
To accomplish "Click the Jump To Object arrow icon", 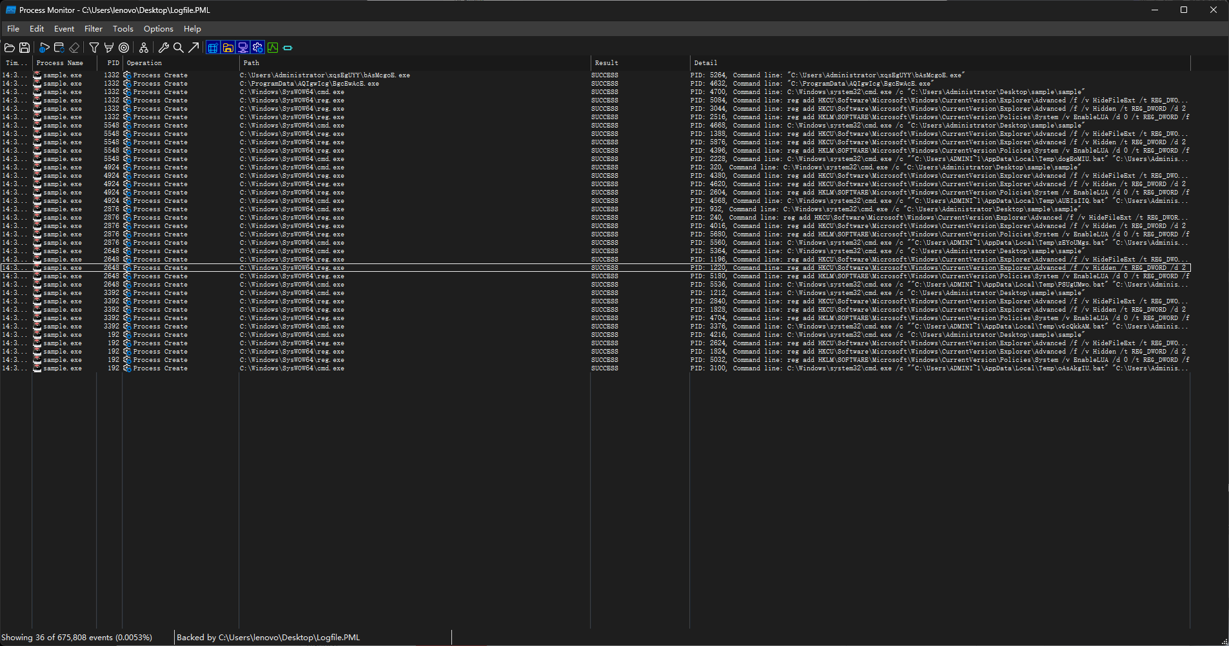I will pos(193,48).
